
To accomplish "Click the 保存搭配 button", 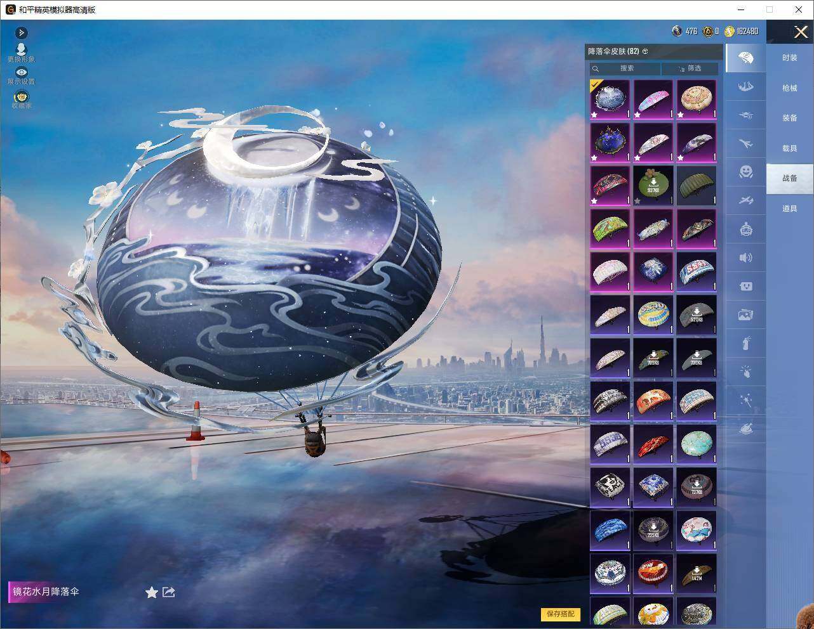I will [x=561, y=614].
